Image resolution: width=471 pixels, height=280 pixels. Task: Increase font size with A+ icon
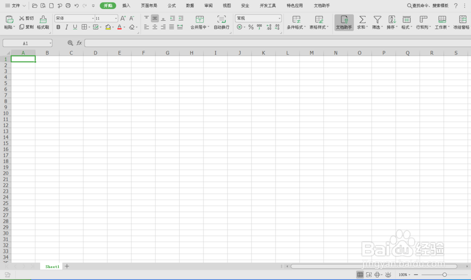coord(123,18)
